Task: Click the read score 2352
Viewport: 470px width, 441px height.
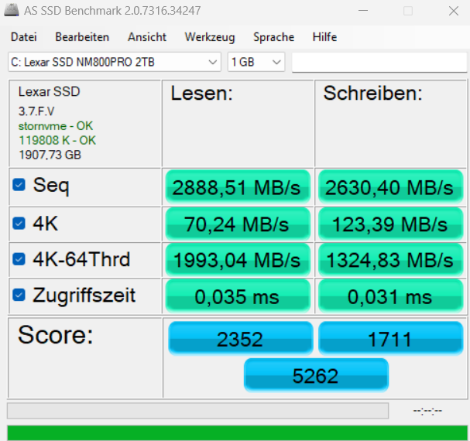Action: 240,339
